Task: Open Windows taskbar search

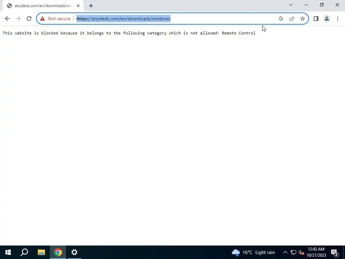Action: tap(24, 252)
